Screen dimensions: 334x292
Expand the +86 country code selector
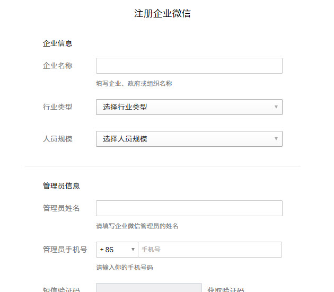(x=117, y=250)
